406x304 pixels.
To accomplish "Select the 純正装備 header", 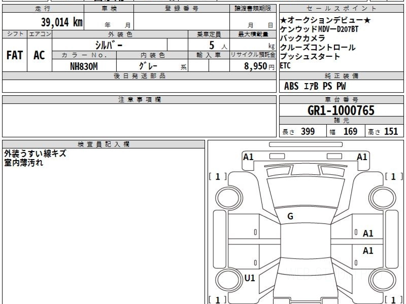I will [342, 76].
